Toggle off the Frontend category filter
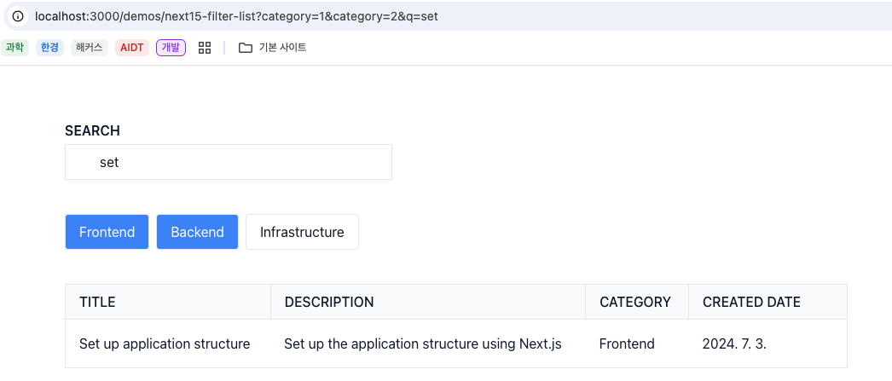The image size is (892, 381). [x=107, y=232]
